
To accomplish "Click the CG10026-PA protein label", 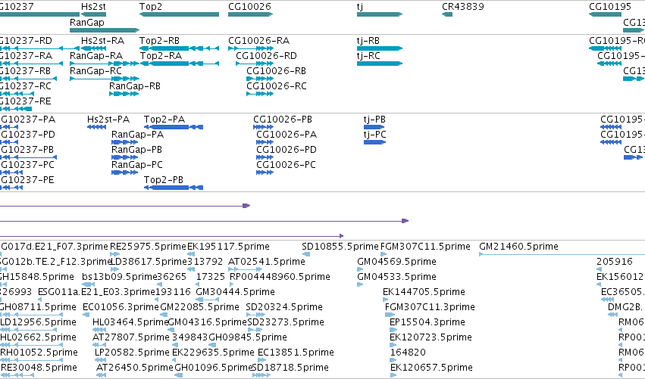I will (x=286, y=135).
